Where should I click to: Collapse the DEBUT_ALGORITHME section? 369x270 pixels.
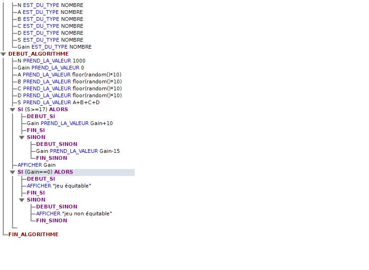[x=4, y=54]
